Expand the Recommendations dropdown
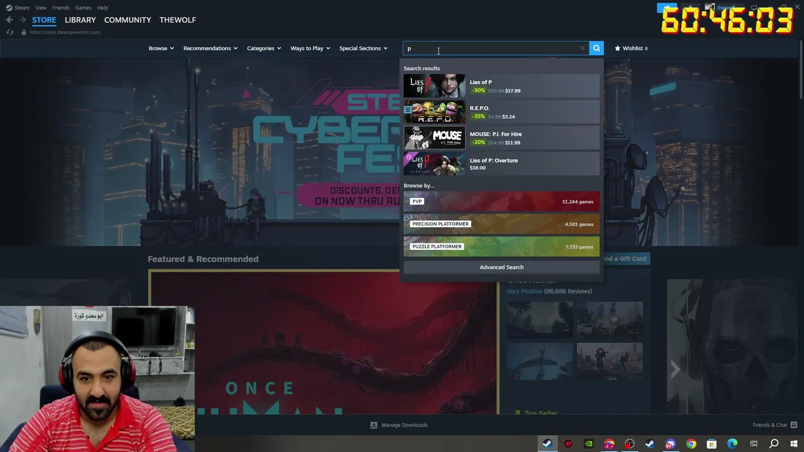The width and height of the screenshot is (804, 452). (x=210, y=48)
